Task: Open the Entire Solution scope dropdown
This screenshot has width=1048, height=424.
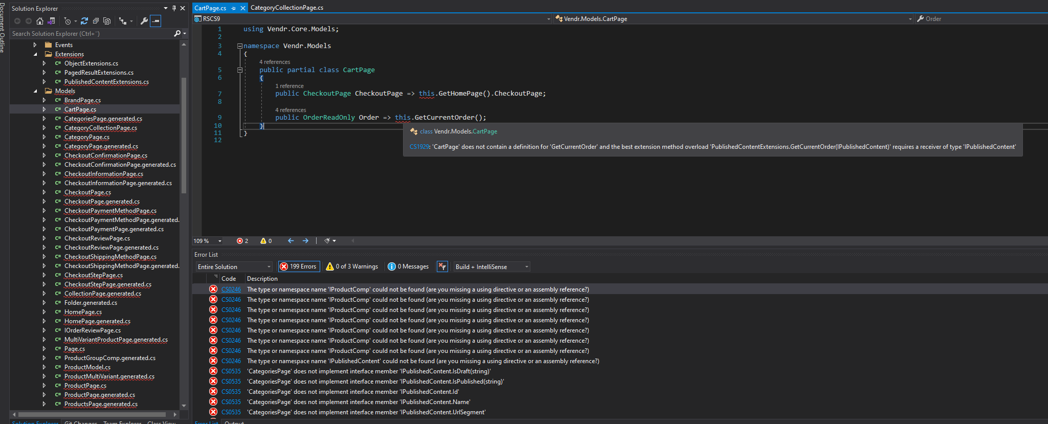Action: pyautogui.click(x=234, y=266)
